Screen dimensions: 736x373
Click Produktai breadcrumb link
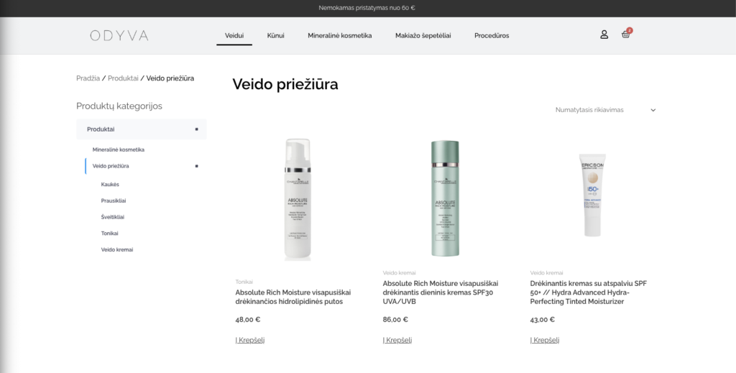click(x=123, y=78)
